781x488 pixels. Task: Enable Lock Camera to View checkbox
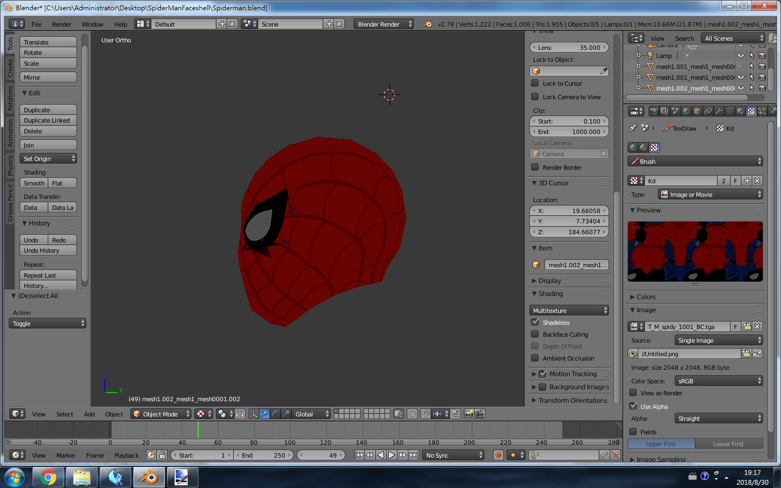click(x=535, y=97)
